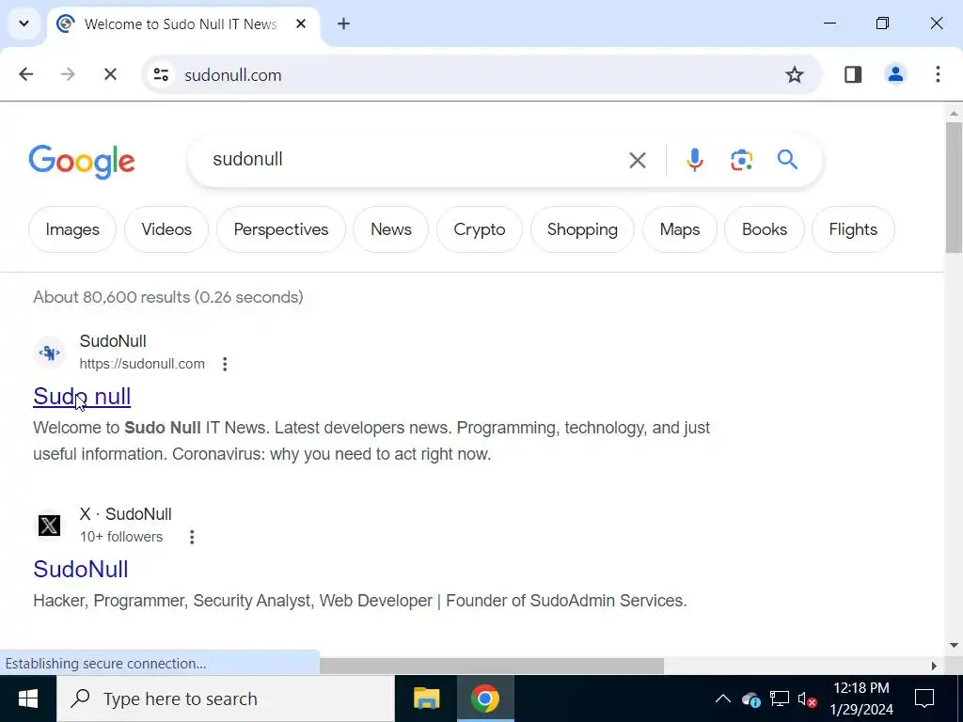This screenshot has width=963, height=722.
Task: Select the Crypto filter chip
Action: (479, 229)
